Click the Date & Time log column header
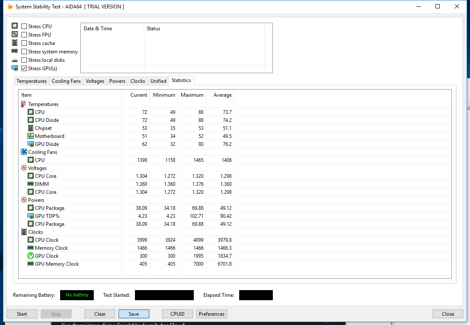470x325 pixels. click(x=112, y=29)
